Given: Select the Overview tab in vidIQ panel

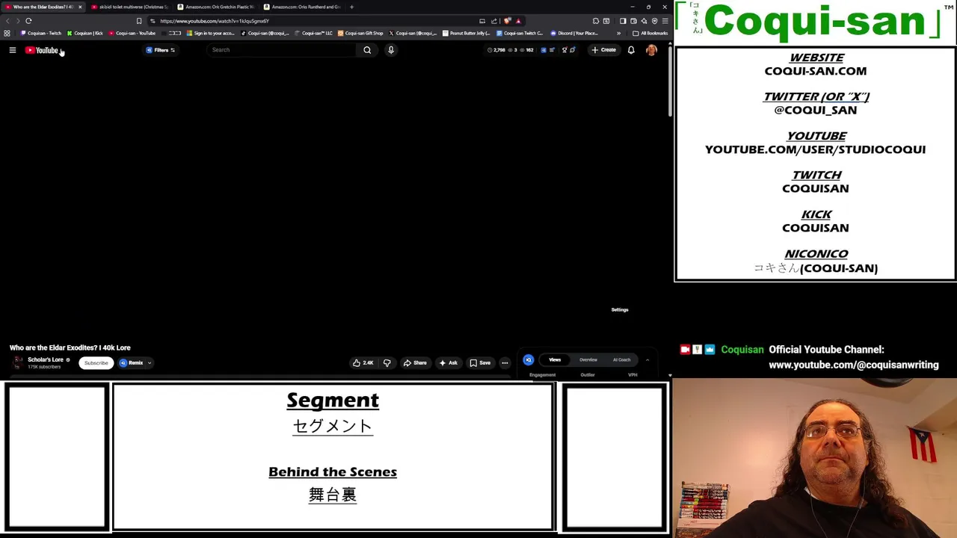Looking at the screenshot, I should 588,359.
